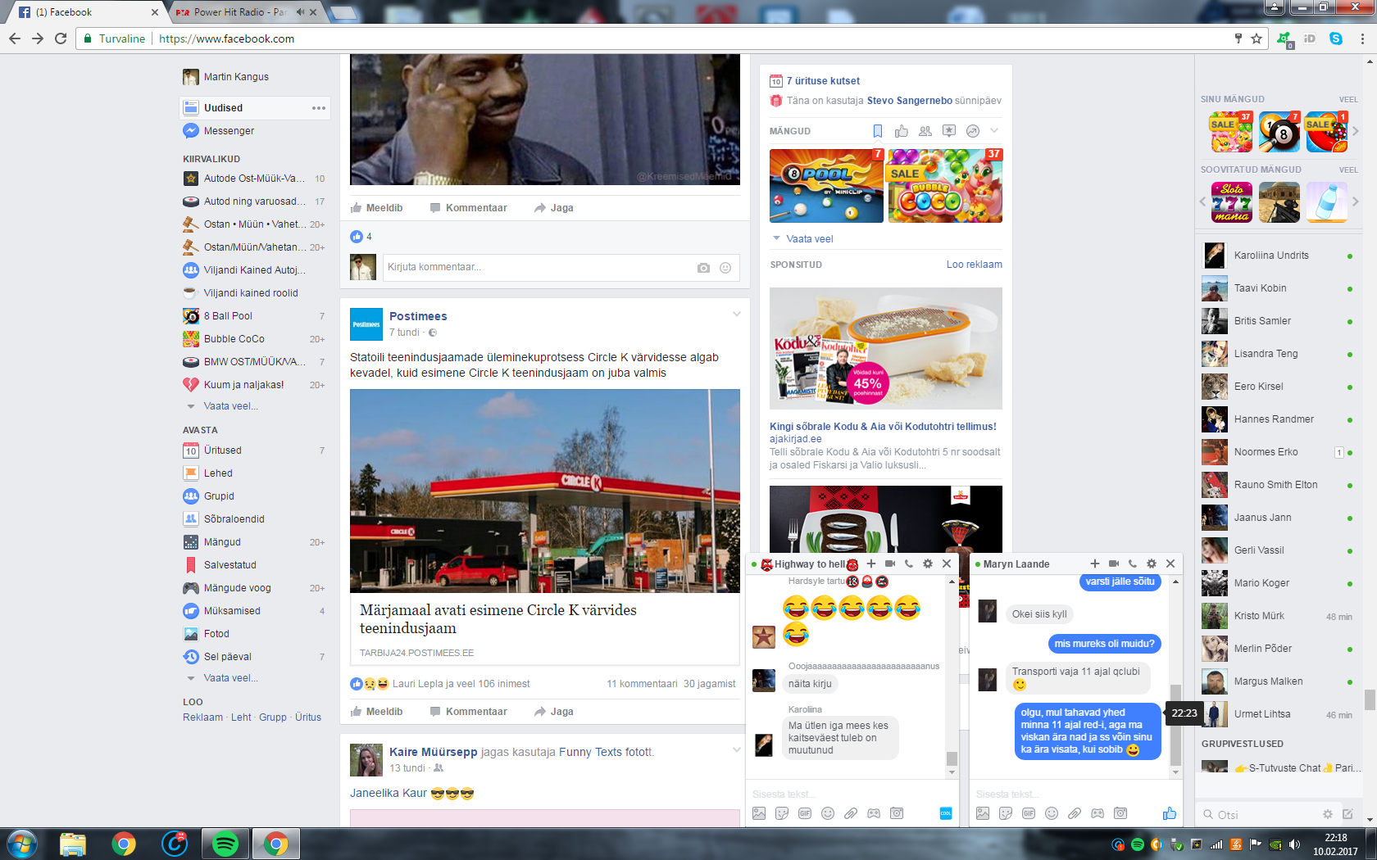Insert emoji into first post comment
The width and height of the screenshot is (1377, 860).
[x=725, y=268]
